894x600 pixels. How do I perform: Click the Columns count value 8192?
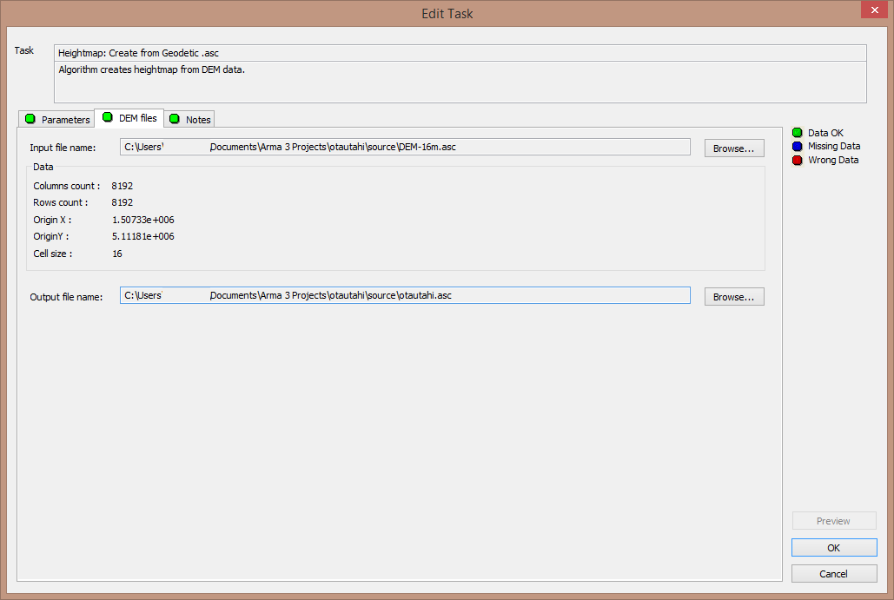point(122,186)
